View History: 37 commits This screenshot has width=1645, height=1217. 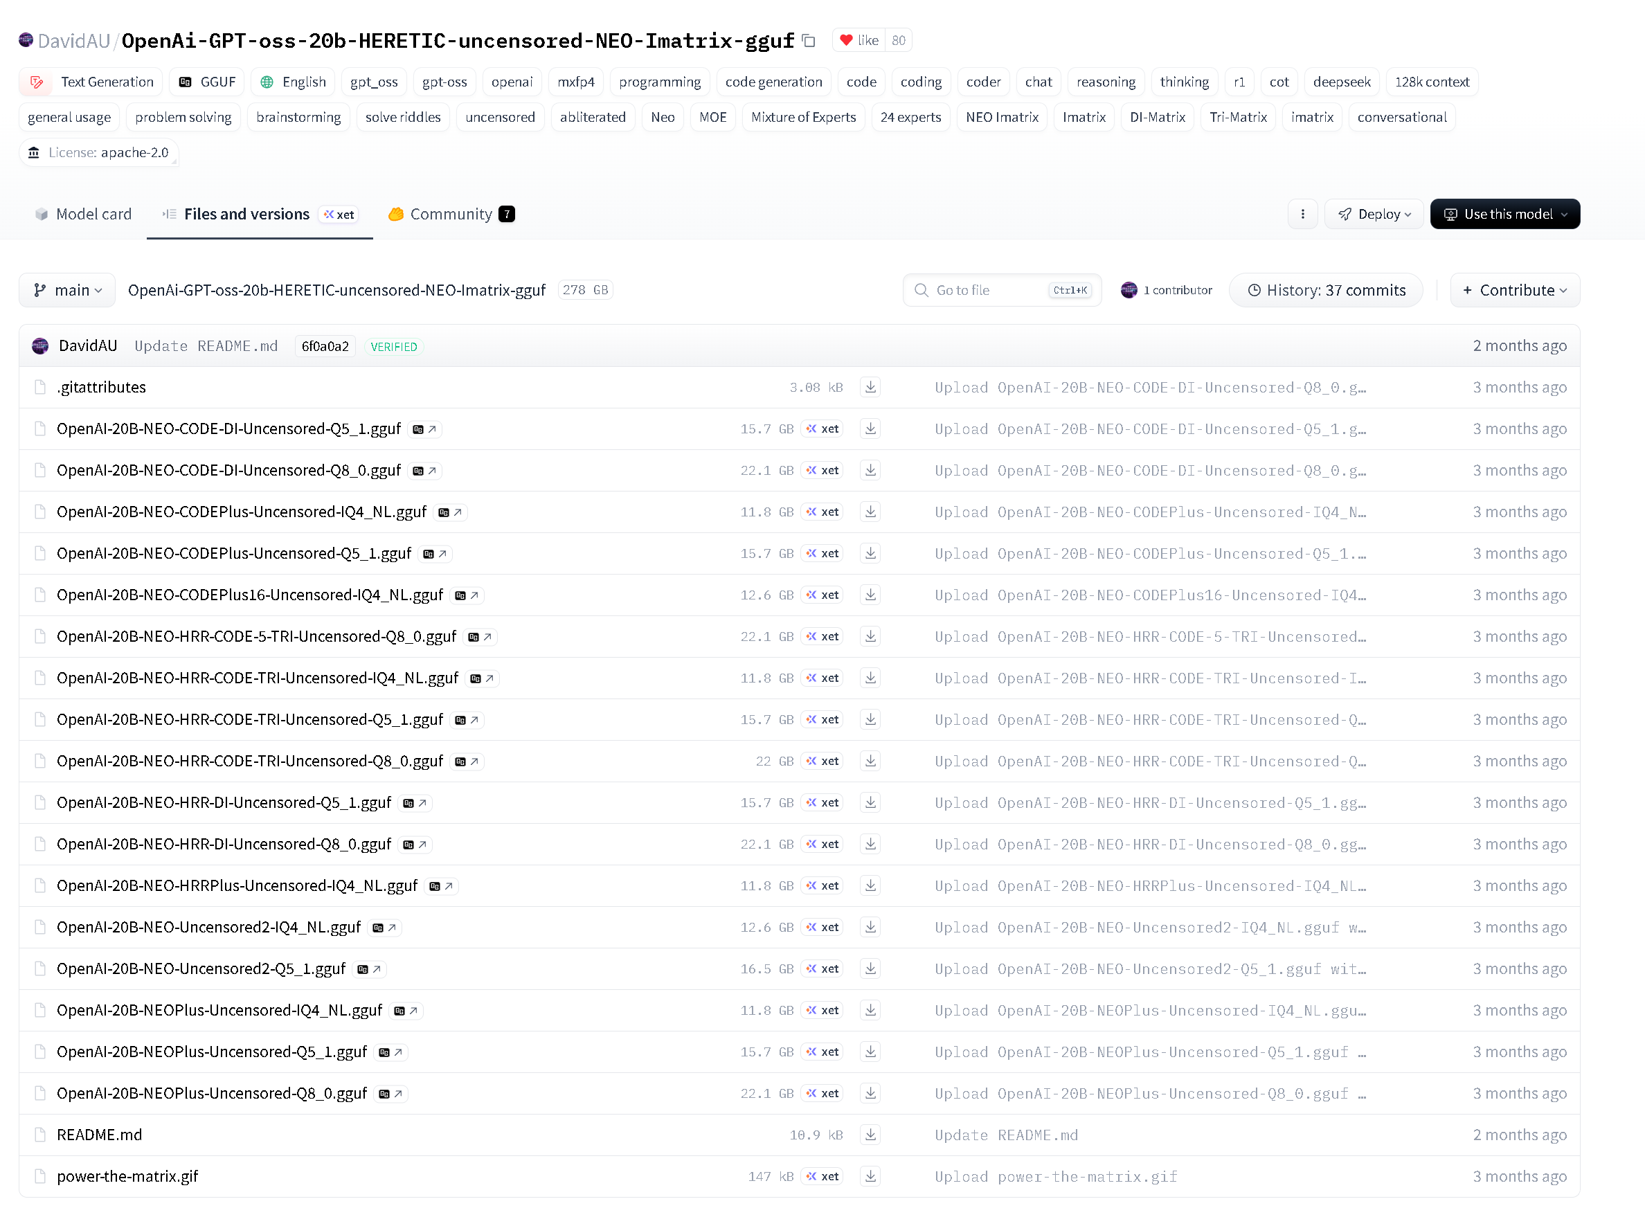(1325, 290)
